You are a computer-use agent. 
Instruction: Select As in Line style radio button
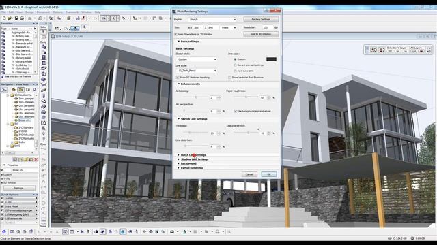coord(235,71)
